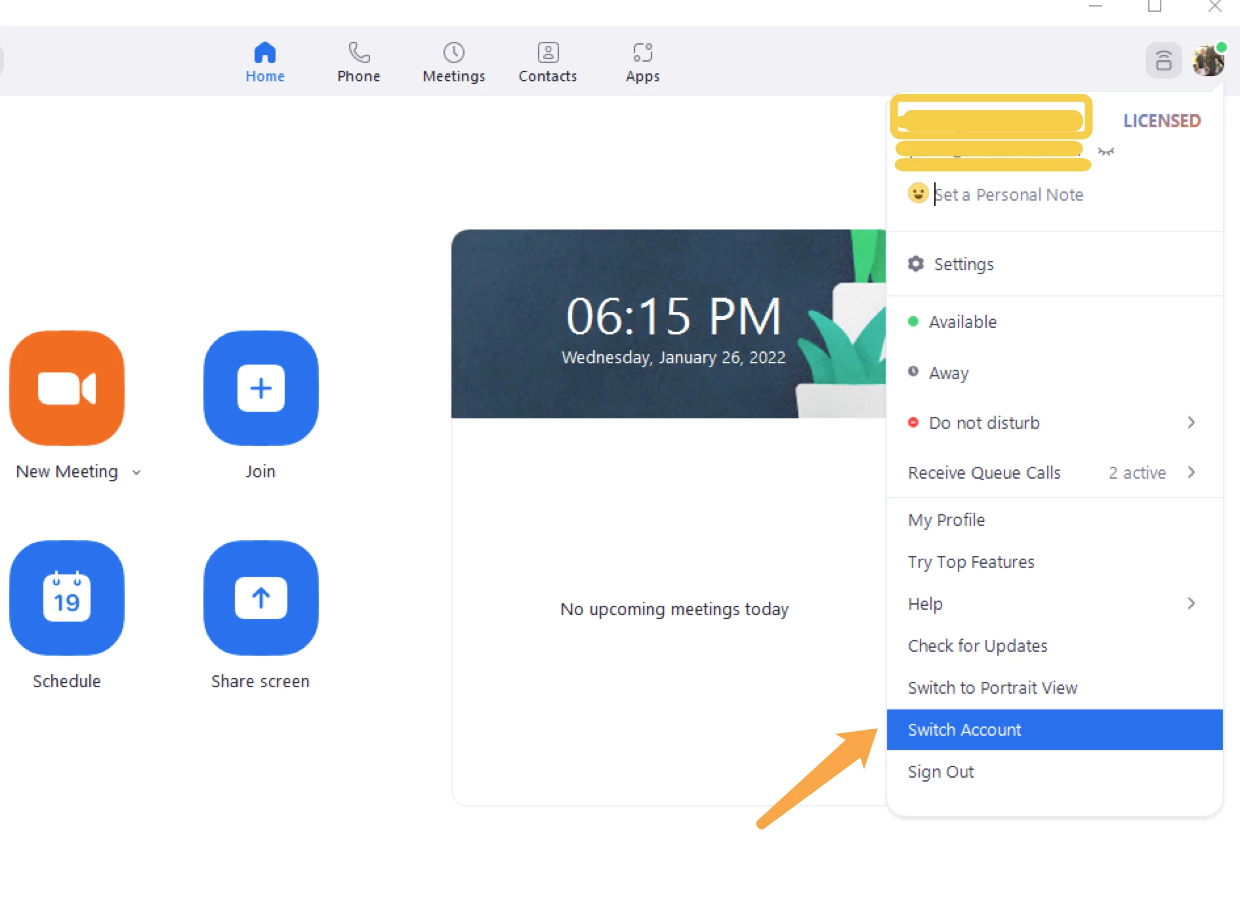Open the Help menu entry
This screenshot has width=1240, height=897.
(x=1055, y=604)
